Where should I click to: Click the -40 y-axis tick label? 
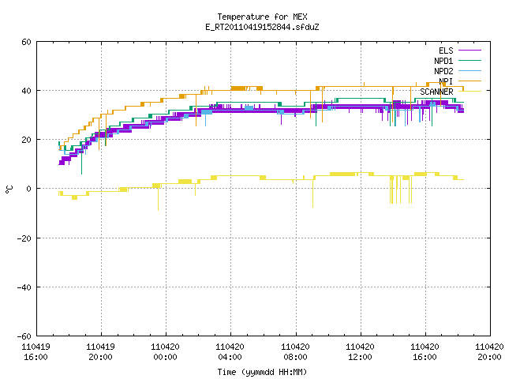(24, 287)
